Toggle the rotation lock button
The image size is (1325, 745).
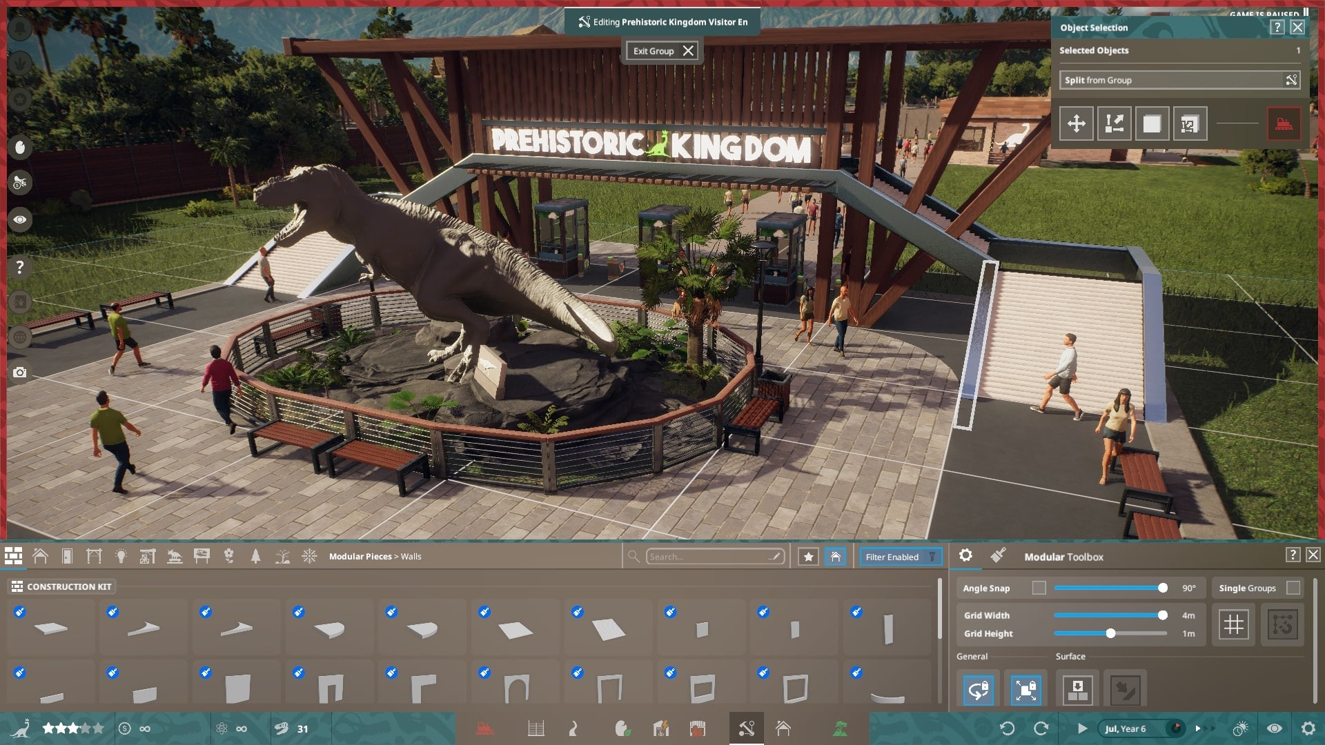click(x=978, y=690)
